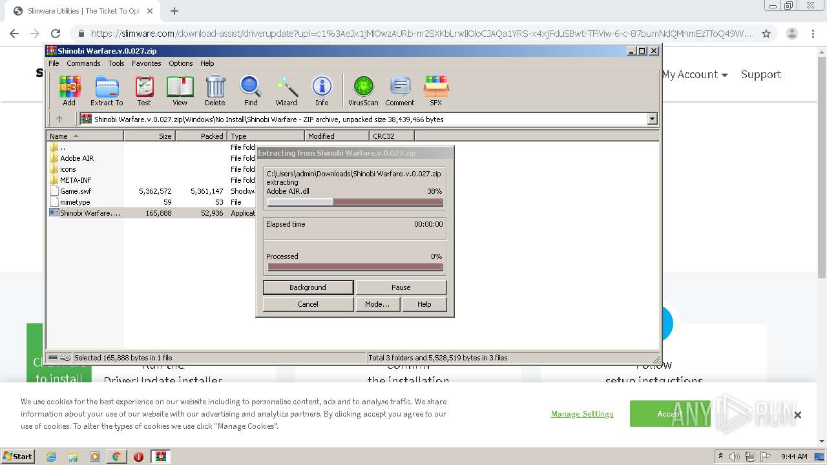Viewport: 827px width, 465px height.
Task: Open Windows Explorer taskbar icon
Action: click(73, 457)
